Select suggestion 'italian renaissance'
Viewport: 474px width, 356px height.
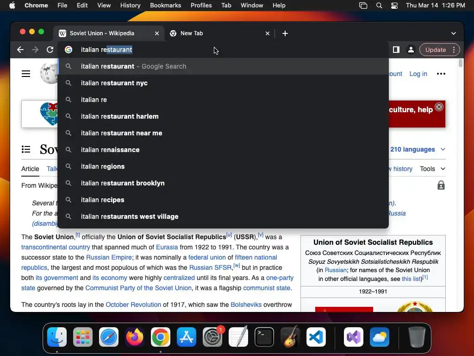tap(223, 150)
